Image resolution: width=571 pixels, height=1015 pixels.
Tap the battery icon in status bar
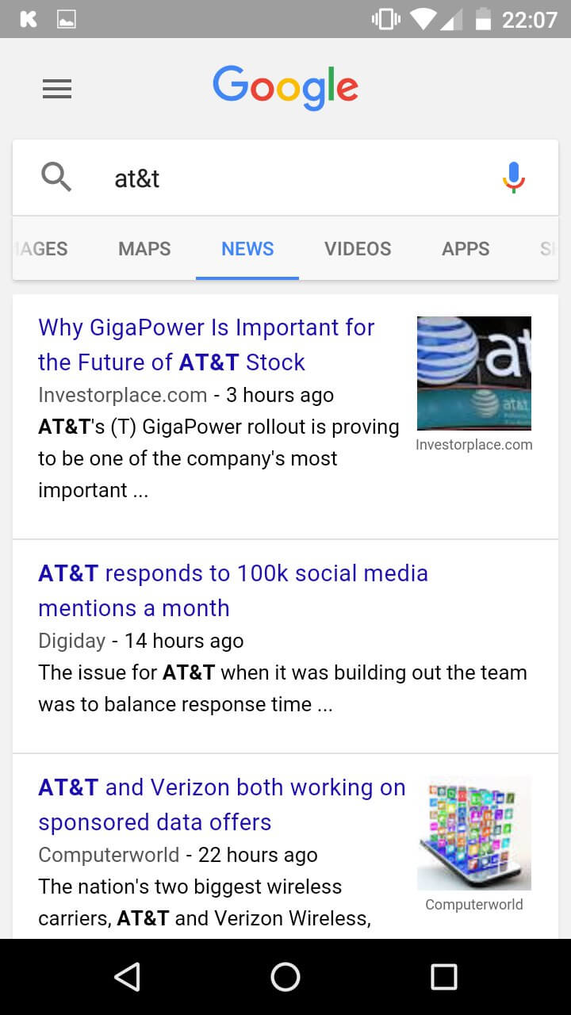[483, 19]
